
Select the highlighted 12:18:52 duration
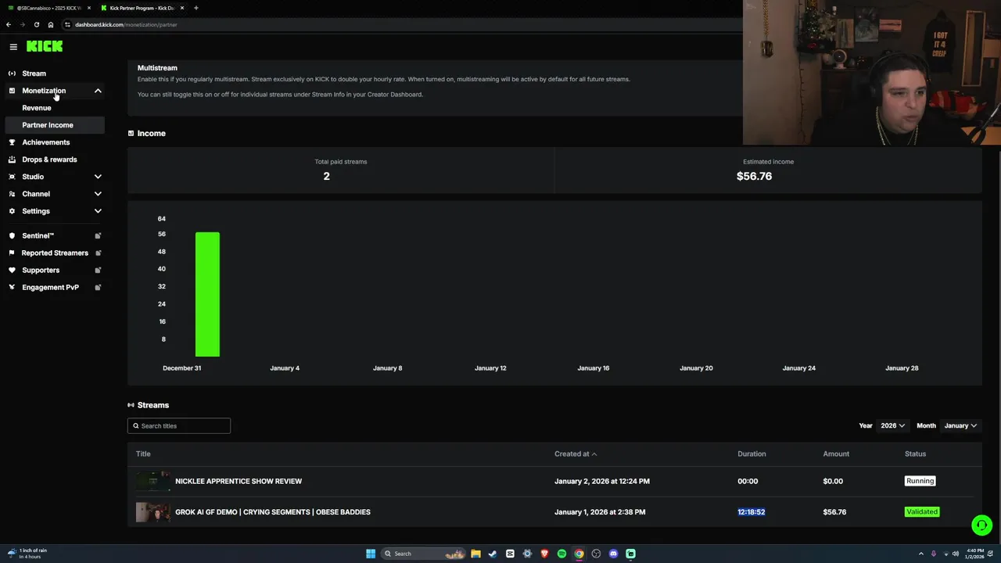click(752, 511)
